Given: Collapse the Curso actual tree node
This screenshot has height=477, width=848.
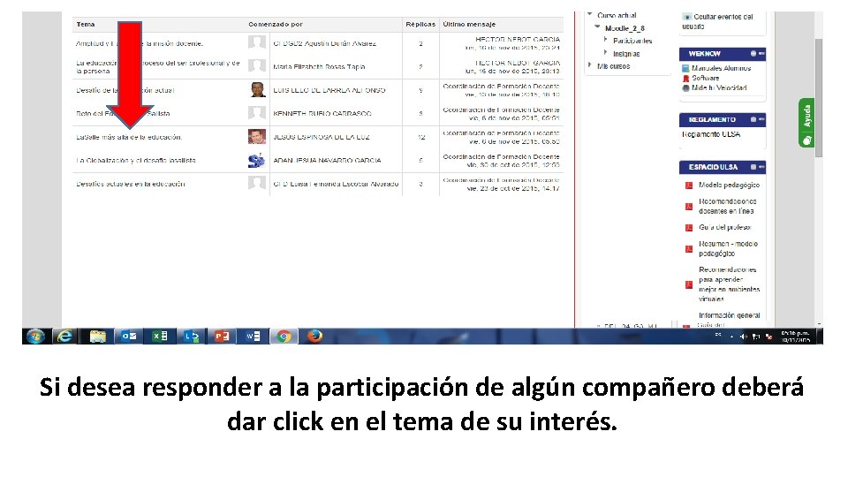Looking at the screenshot, I should [590, 15].
